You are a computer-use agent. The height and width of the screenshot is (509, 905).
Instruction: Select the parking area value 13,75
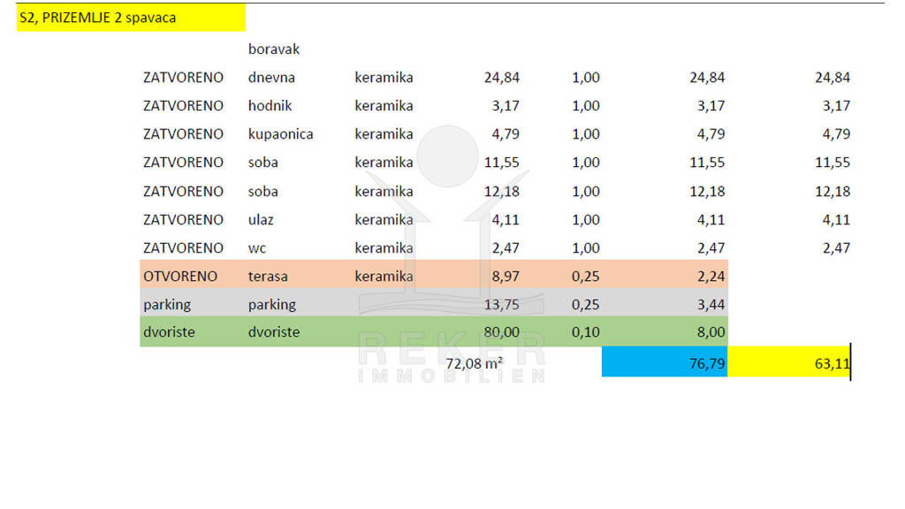(501, 305)
